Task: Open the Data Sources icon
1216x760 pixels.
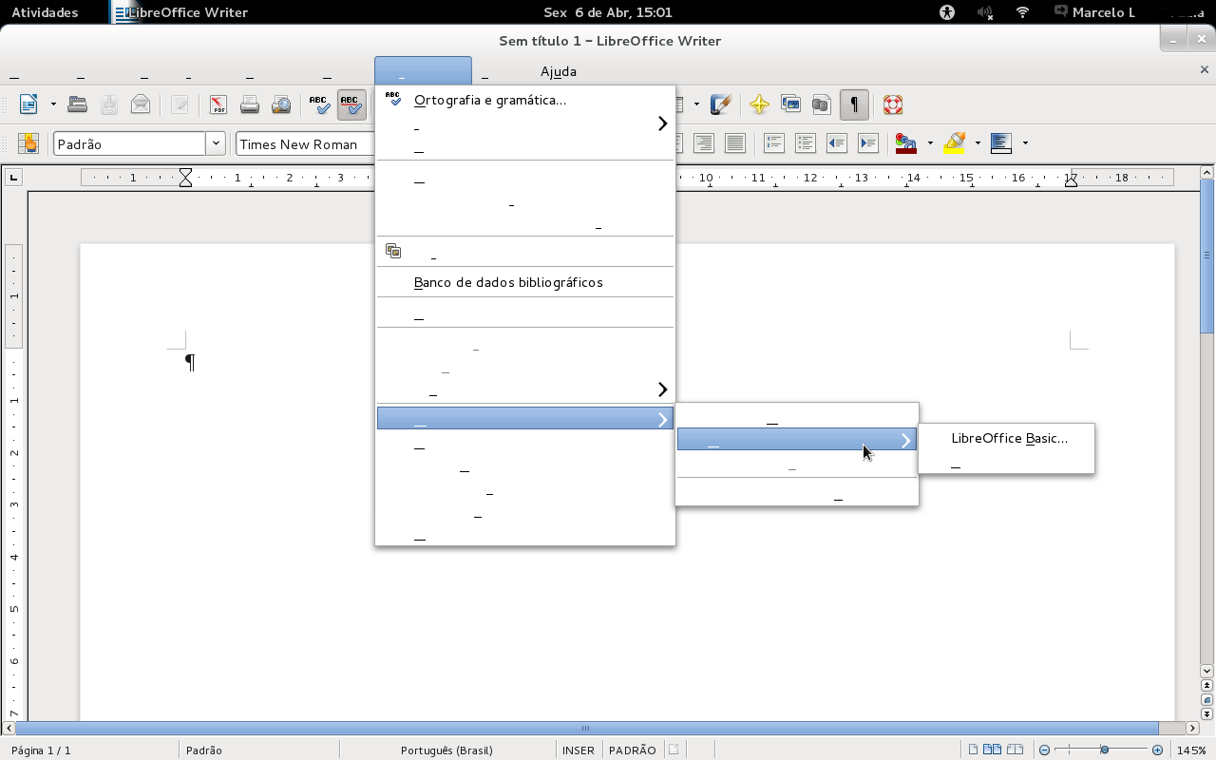Action: tap(822, 104)
